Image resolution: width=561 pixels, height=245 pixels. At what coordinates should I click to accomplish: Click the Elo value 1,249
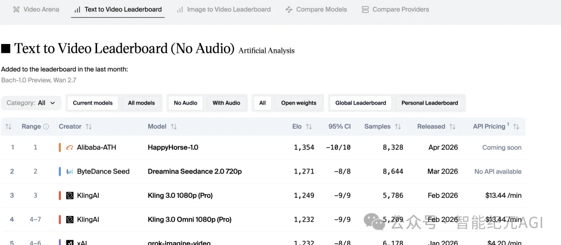tap(304, 195)
